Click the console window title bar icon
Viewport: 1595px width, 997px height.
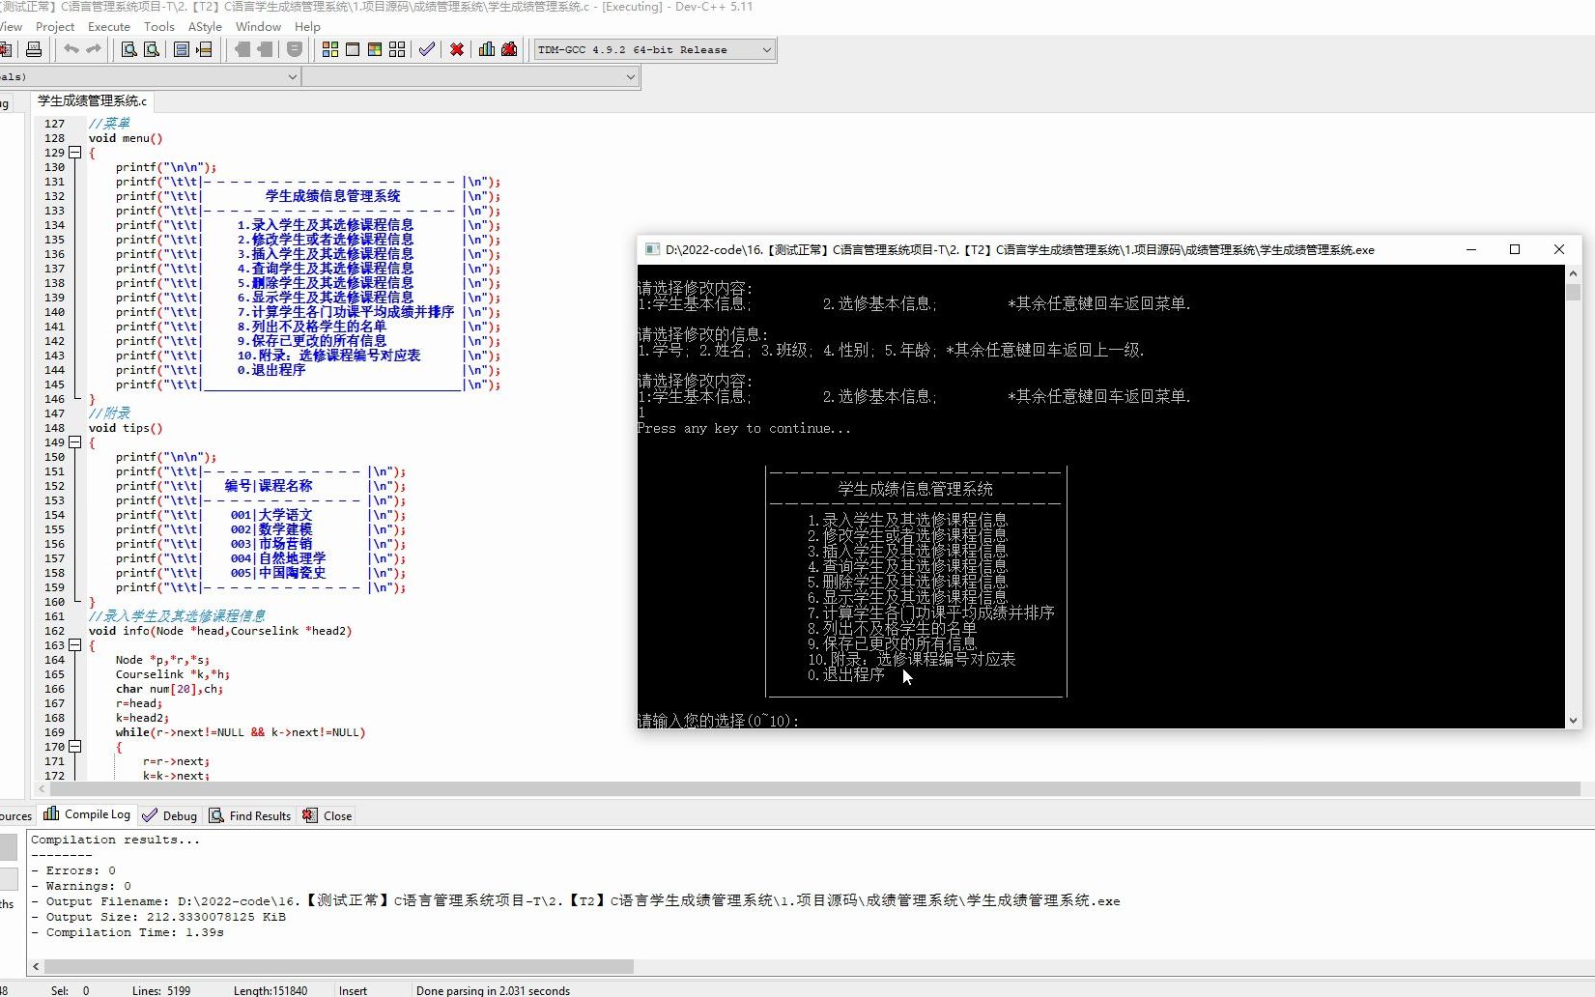tap(652, 249)
